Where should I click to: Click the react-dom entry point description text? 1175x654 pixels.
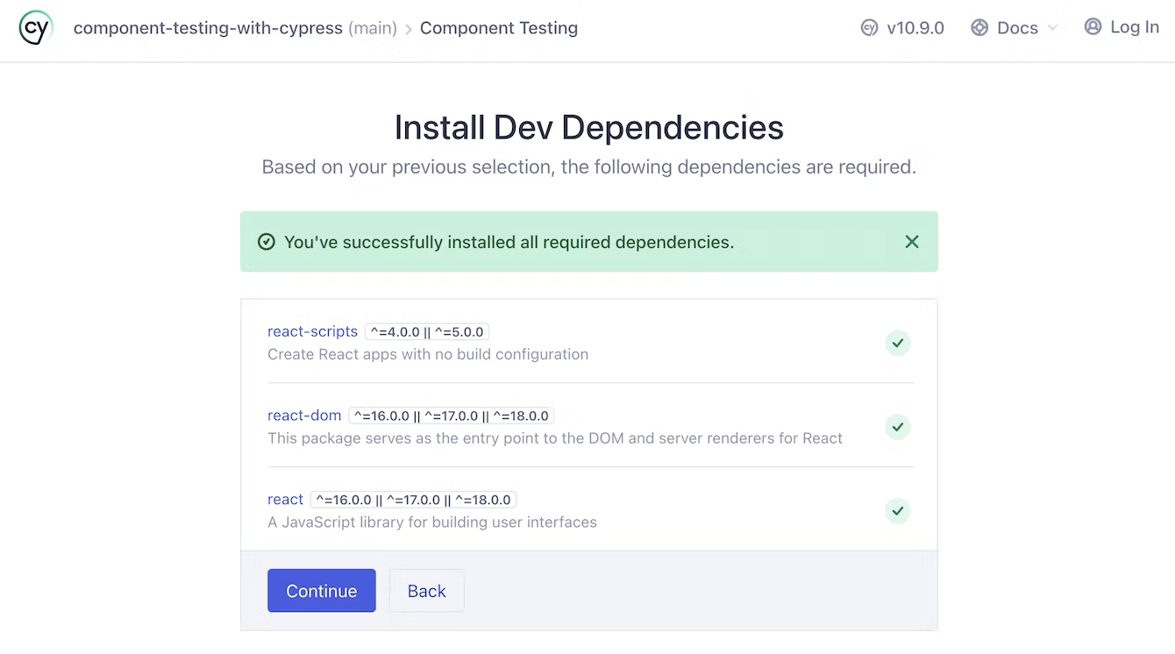pyautogui.click(x=555, y=438)
